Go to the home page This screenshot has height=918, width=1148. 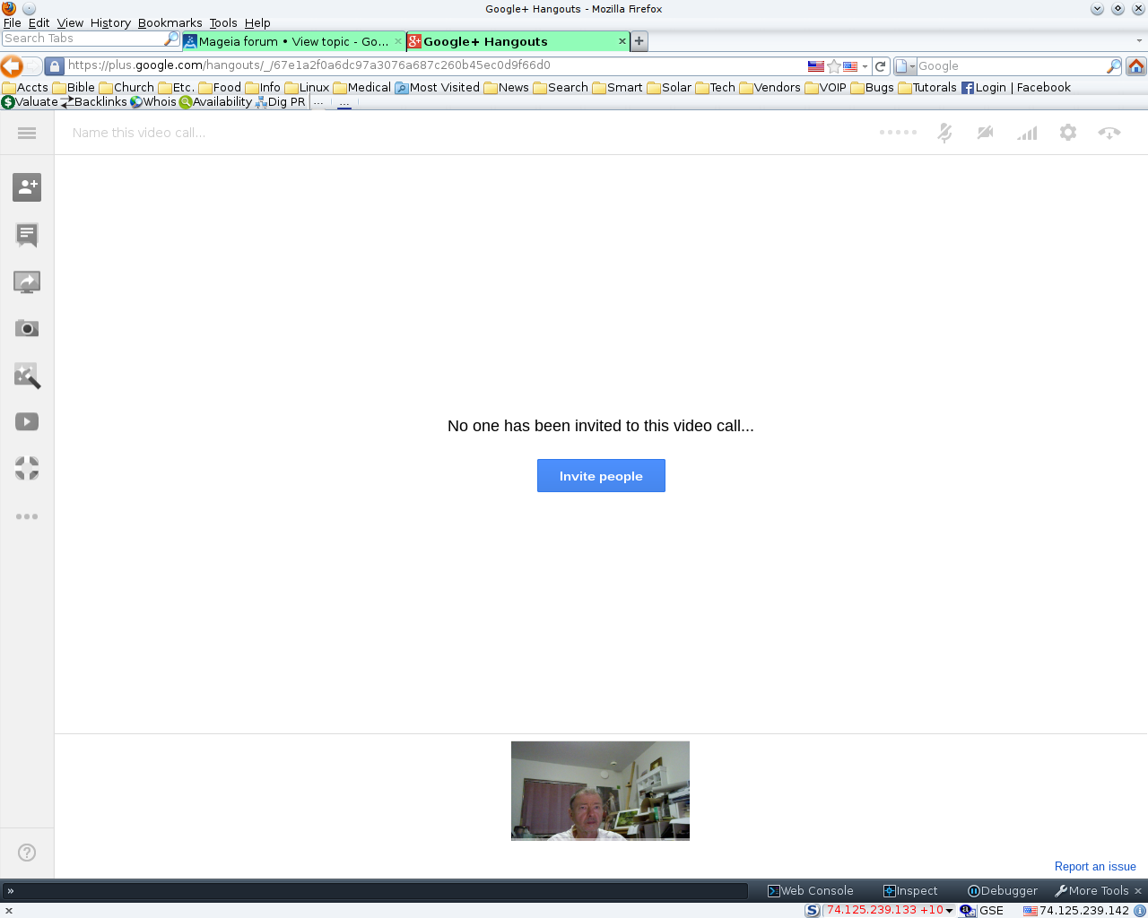pyautogui.click(x=1136, y=66)
